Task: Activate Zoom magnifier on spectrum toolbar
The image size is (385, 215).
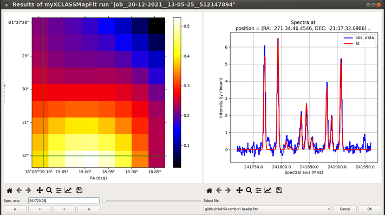Action: pyautogui.click(x=249, y=190)
